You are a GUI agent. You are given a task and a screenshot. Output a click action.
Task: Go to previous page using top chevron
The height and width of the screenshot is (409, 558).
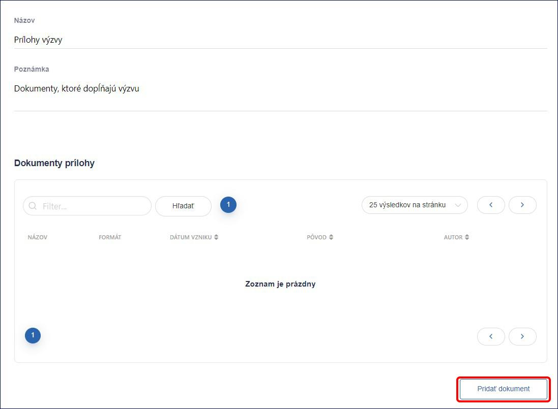pos(491,205)
